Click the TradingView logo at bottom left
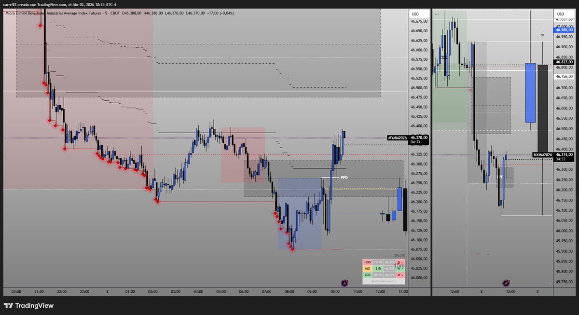The height and width of the screenshot is (315, 579). coord(28,305)
